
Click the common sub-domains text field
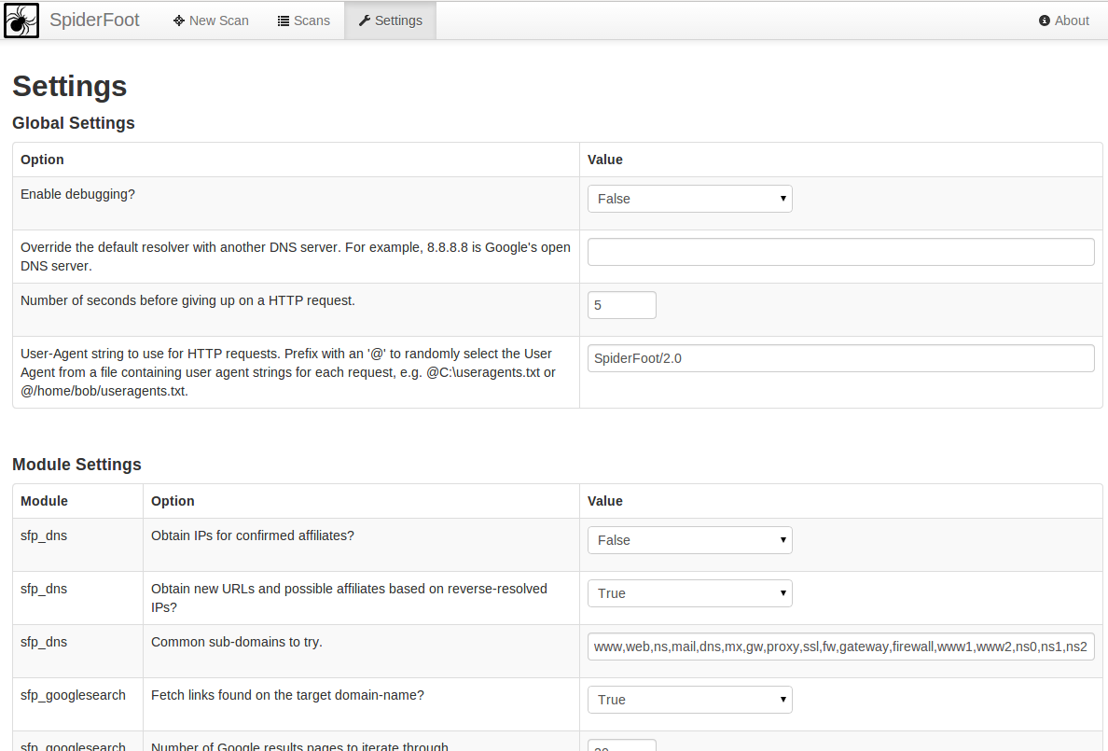coord(840,647)
